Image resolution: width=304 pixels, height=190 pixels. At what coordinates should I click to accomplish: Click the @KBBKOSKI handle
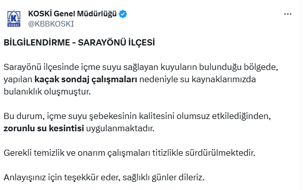coord(51,24)
